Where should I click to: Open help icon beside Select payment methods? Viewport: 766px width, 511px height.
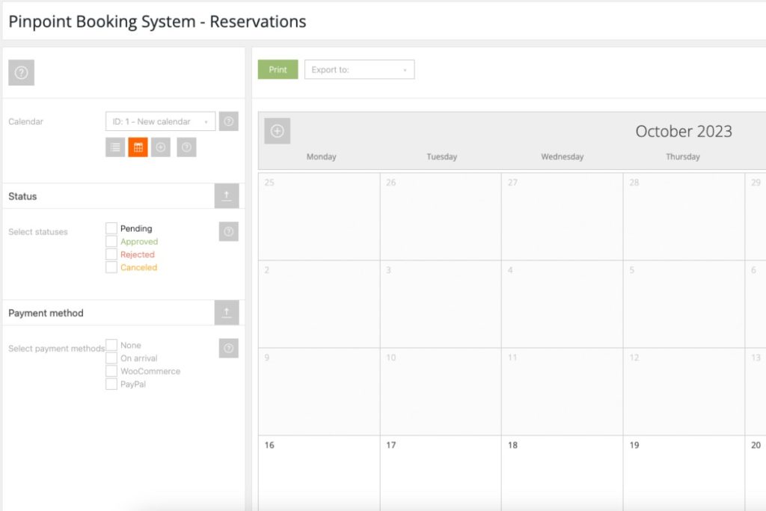229,349
